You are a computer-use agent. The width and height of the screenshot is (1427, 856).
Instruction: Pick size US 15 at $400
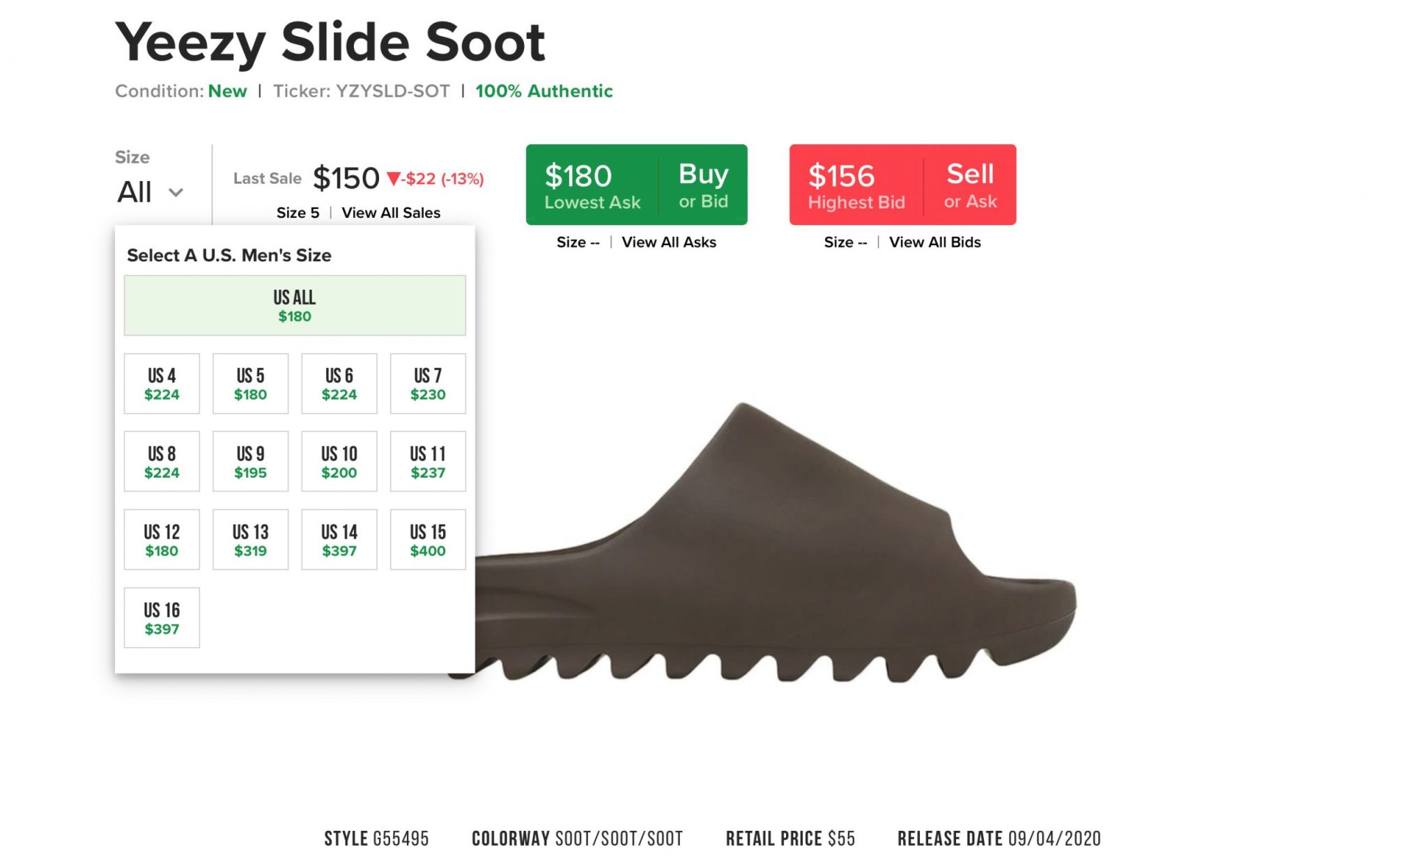pyautogui.click(x=428, y=540)
